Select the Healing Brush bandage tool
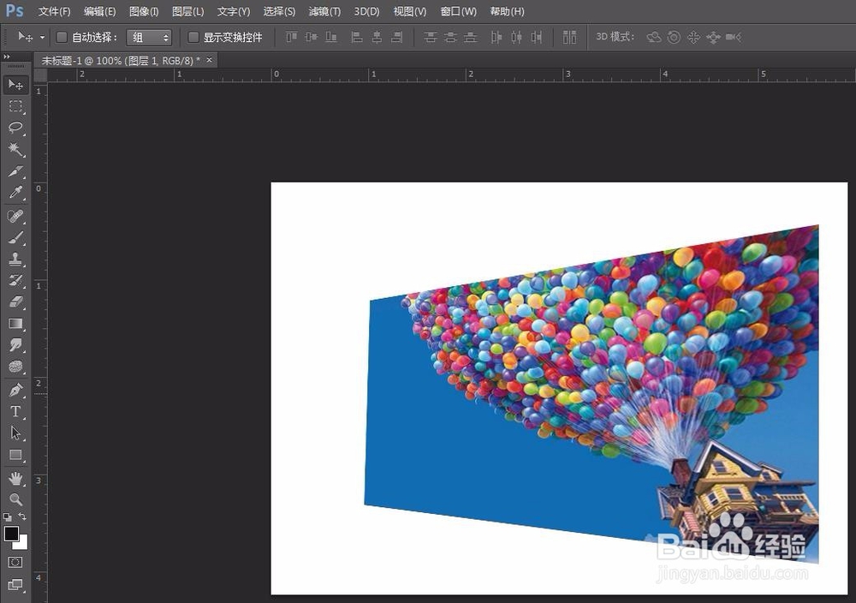 tap(15, 217)
